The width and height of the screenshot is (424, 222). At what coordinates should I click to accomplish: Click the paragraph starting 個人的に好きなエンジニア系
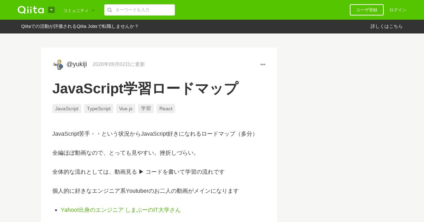146,191
